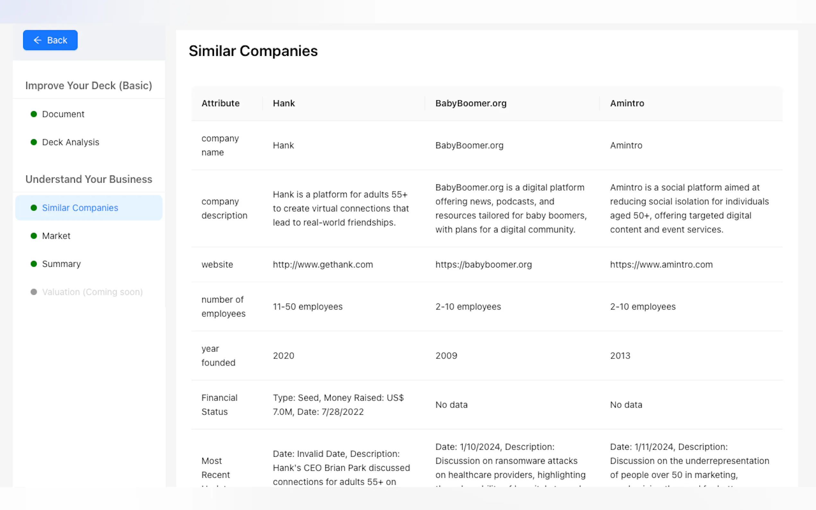Viewport: 816px width, 510px height.
Task: Click green status dot beside Document
Action: pyautogui.click(x=34, y=114)
